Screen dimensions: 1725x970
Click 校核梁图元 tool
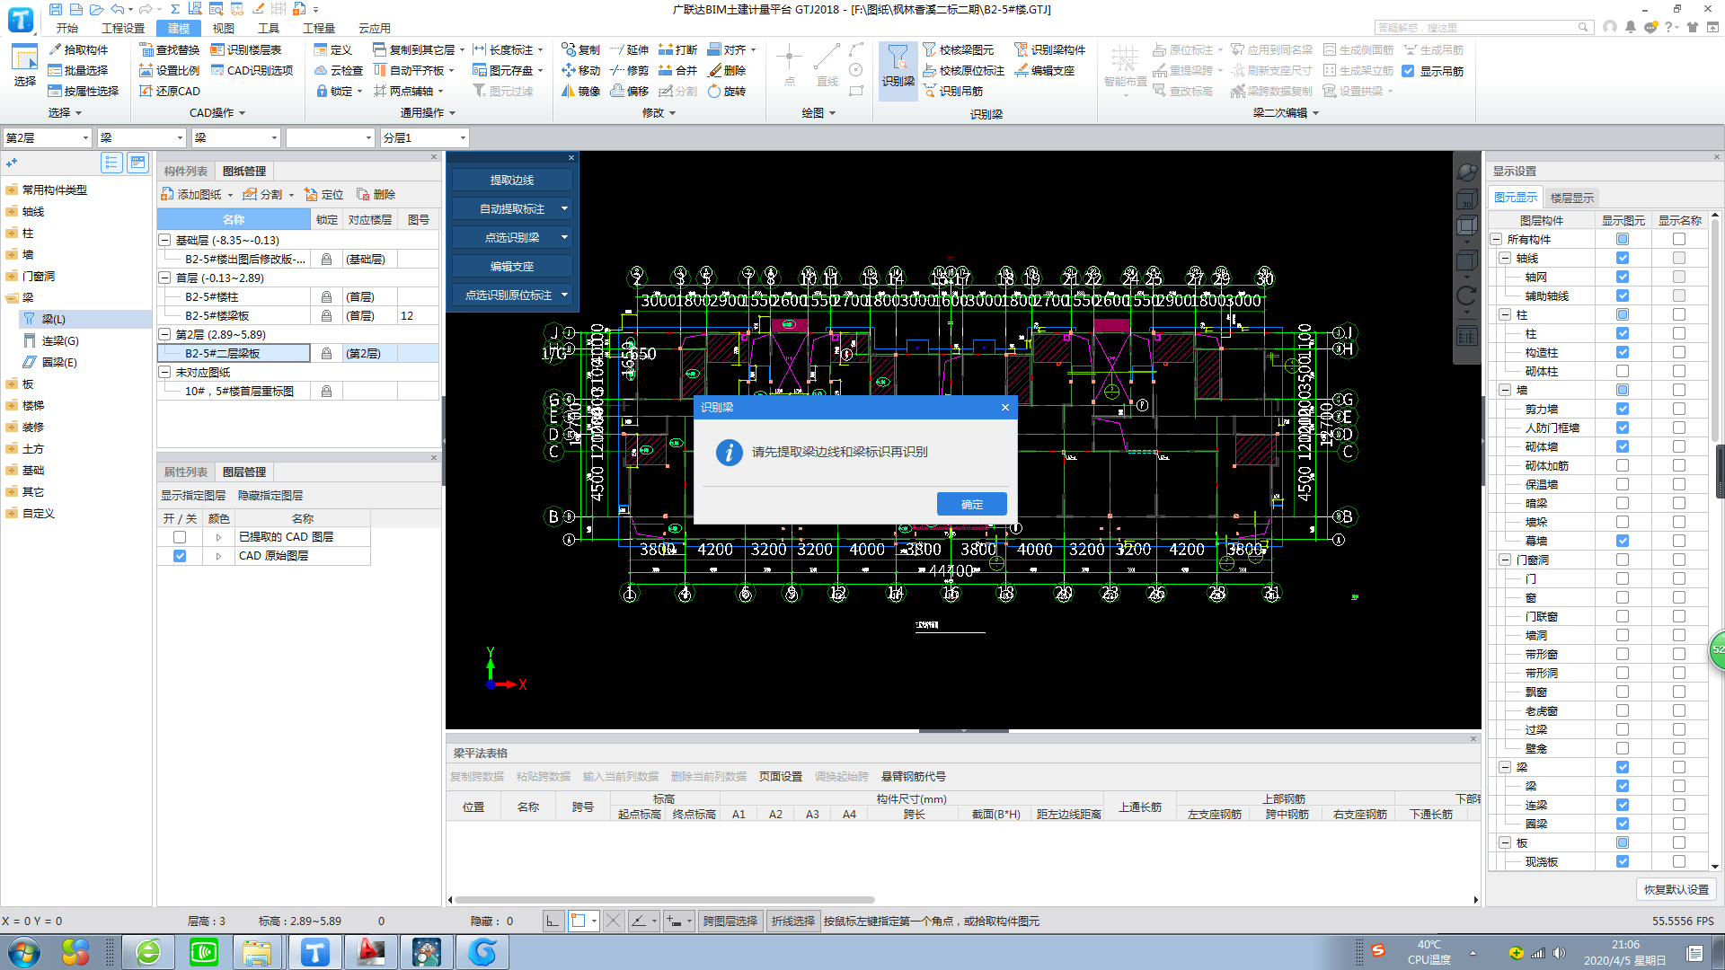958,49
